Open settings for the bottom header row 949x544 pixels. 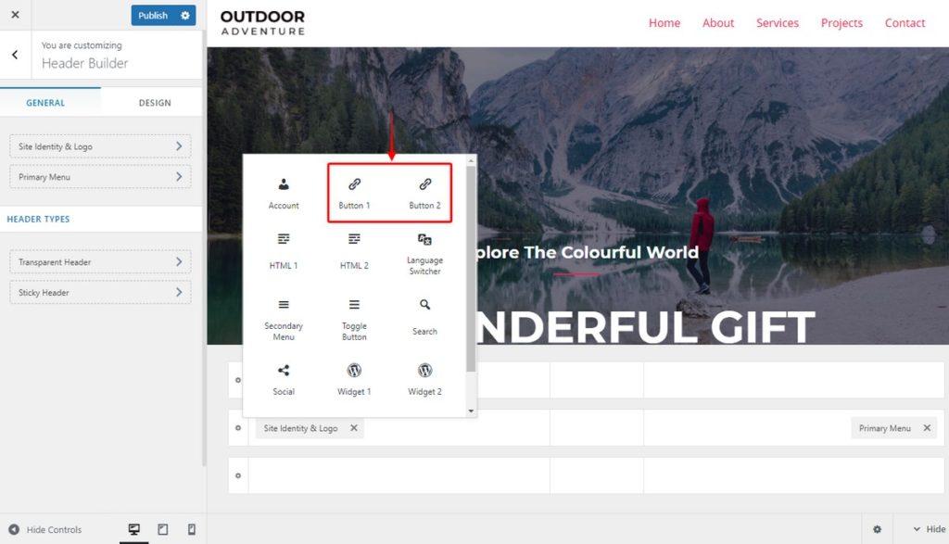coord(238,475)
